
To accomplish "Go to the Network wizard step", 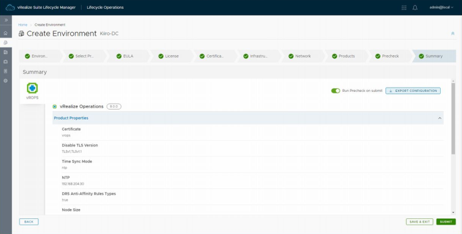I will tap(302, 56).
